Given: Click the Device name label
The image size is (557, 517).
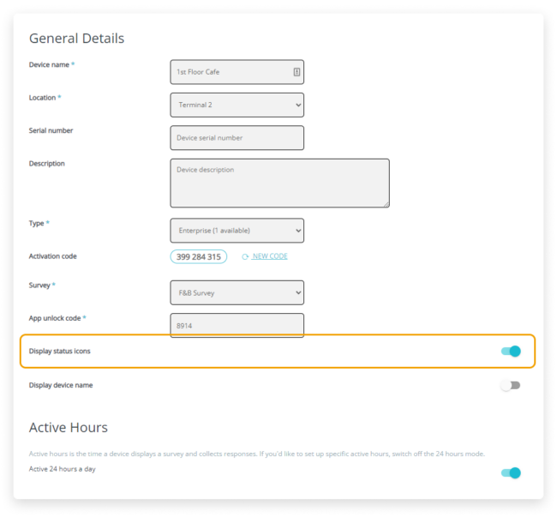Looking at the screenshot, I should pyautogui.click(x=49, y=64).
